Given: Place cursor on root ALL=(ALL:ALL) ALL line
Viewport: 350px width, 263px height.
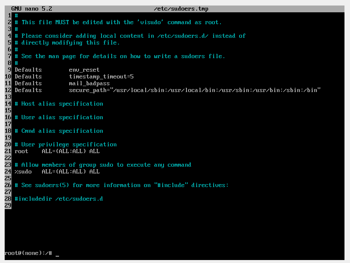Looking at the screenshot, I should [x=57, y=151].
